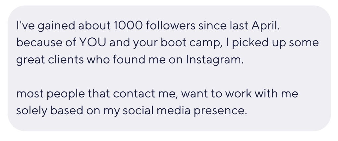The image size is (338, 141).
Task: Click the word "work" in the second paragraph
Action: [x=238, y=94]
